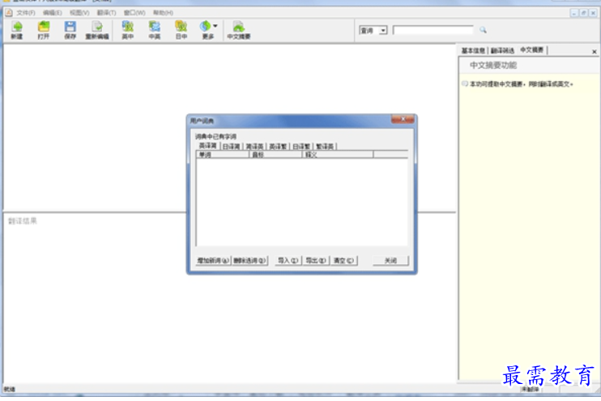The height and width of the screenshot is (401, 601).
Task: Click the 清空(C) button
Action: (343, 261)
